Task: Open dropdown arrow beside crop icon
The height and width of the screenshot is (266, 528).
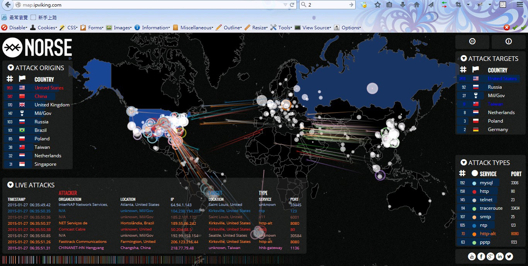Action: pyautogui.click(x=468, y=5)
